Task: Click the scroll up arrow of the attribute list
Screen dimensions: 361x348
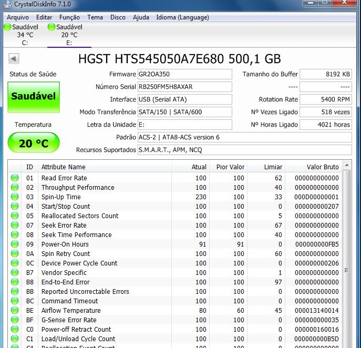Action: [x=347, y=166]
